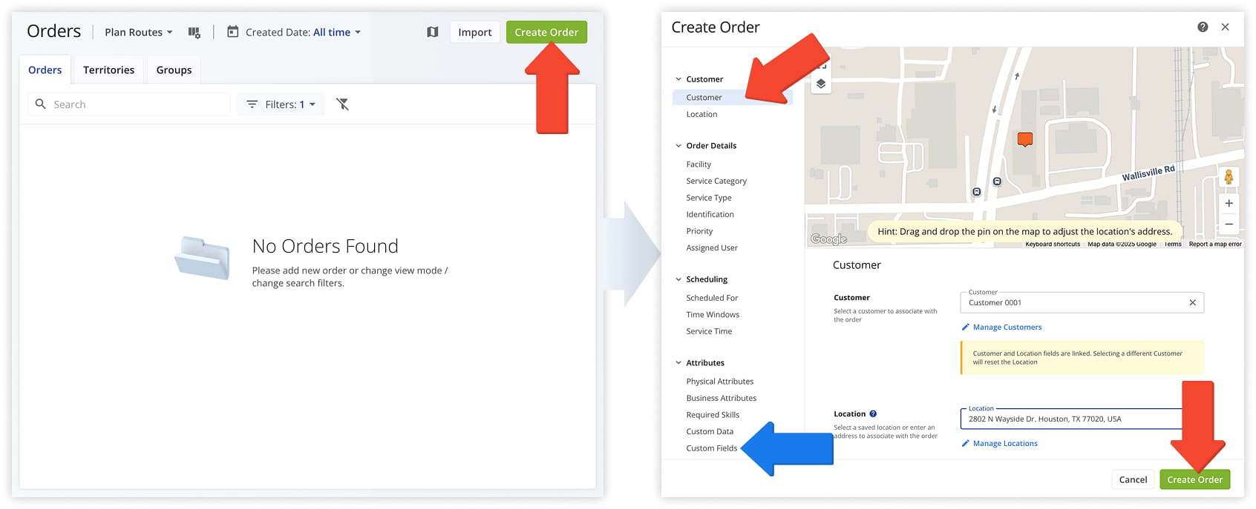
Task: Go to Custom Data section
Action: (710, 431)
